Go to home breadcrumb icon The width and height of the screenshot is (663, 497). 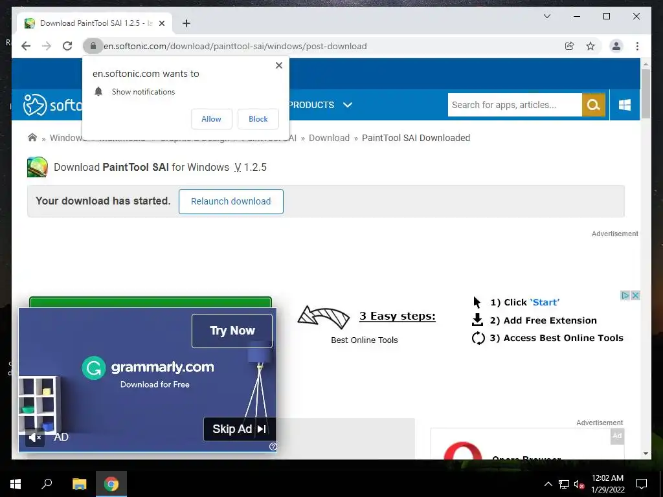32,137
